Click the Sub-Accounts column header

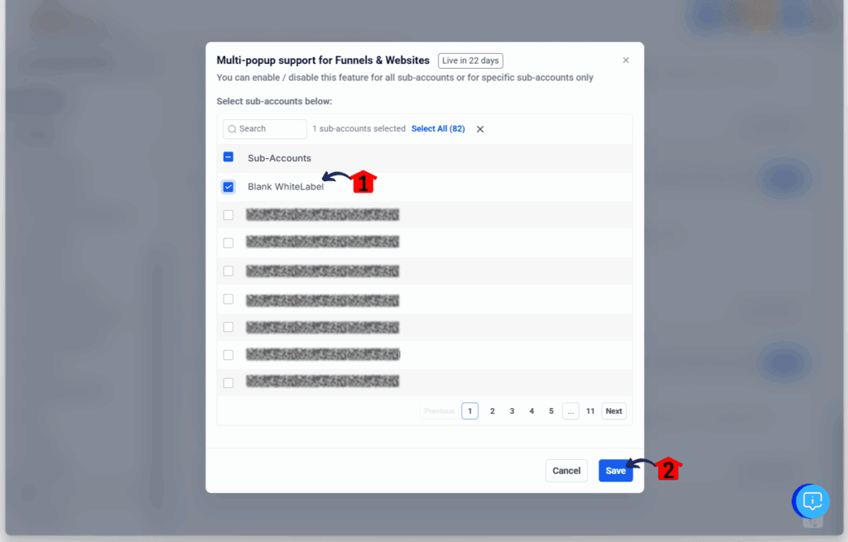click(279, 158)
